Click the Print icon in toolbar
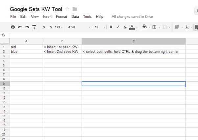Viewport: 198px width, 140px height. 13,27
